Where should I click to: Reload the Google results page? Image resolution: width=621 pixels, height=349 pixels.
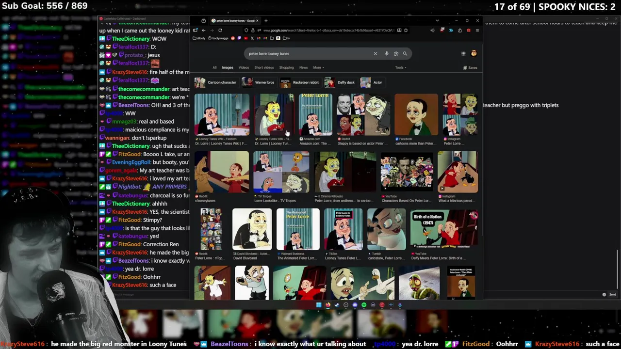220,30
